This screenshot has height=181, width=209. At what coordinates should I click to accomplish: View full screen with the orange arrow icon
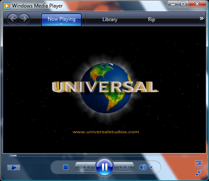tap(198, 164)
